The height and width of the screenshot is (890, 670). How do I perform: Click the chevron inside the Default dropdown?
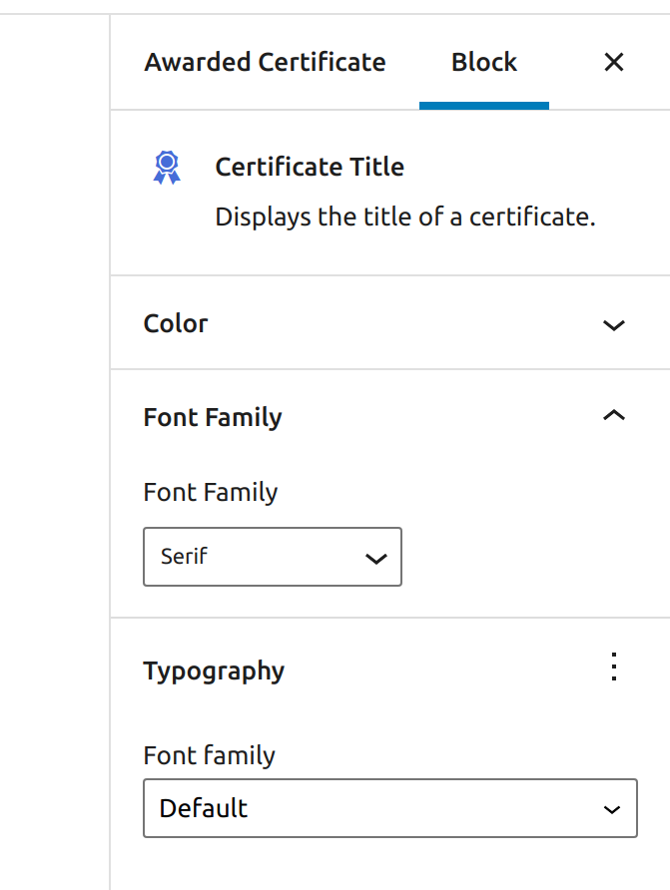[611, 808]
